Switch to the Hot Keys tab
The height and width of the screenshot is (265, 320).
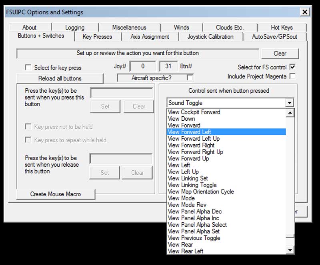tap(282, 27)
